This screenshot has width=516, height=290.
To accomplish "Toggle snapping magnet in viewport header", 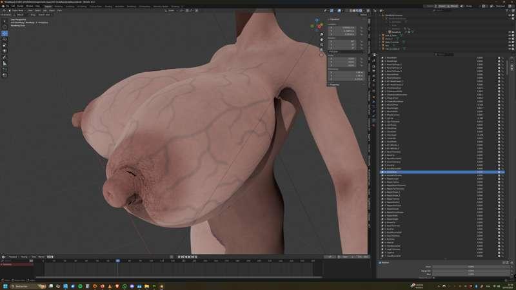I will [187, 10].
